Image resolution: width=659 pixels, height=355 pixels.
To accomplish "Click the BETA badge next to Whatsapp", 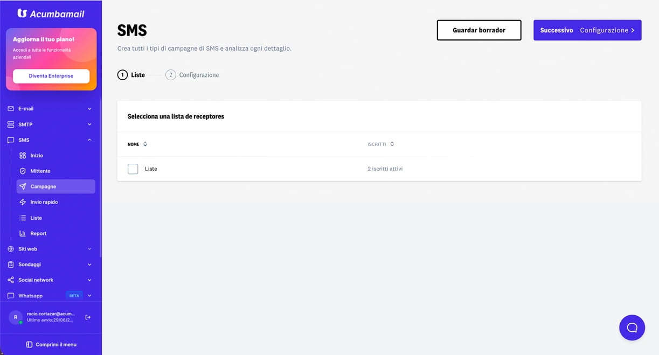I will (74, 296).
